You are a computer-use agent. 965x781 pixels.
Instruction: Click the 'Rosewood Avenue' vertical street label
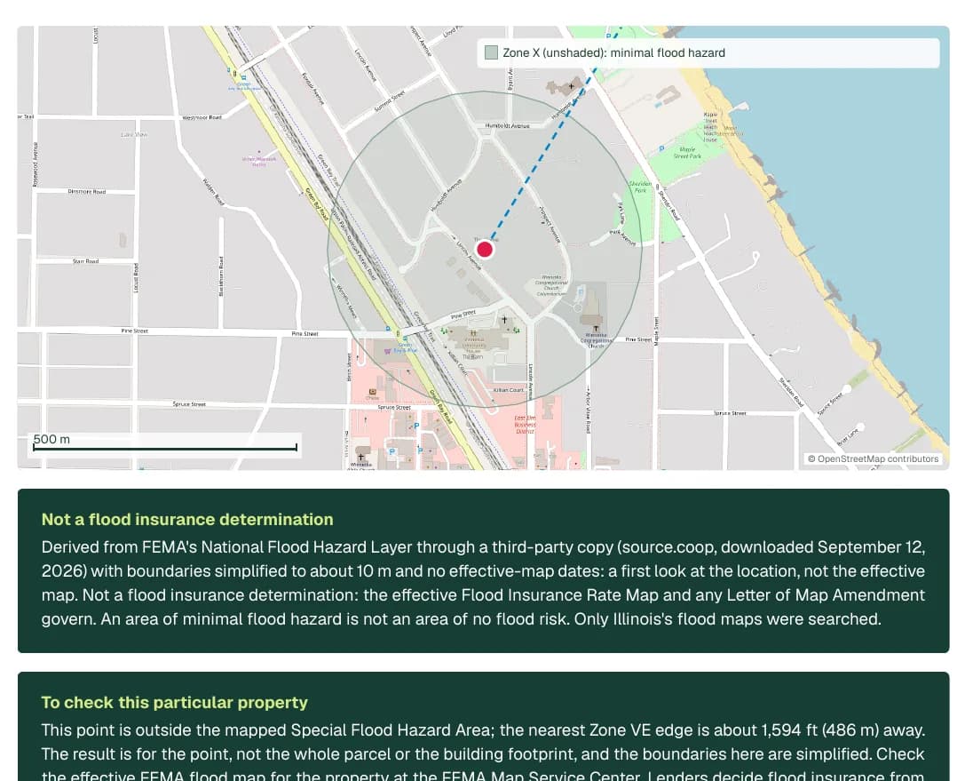[36, 163]
